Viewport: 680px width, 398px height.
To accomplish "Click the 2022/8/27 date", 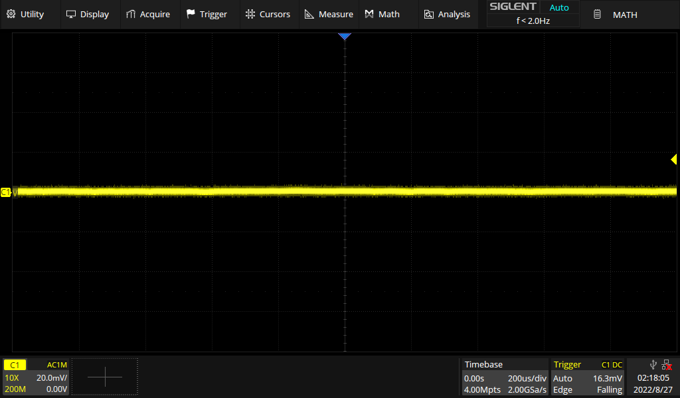I will pyautogui.click(x=653, y=389).
